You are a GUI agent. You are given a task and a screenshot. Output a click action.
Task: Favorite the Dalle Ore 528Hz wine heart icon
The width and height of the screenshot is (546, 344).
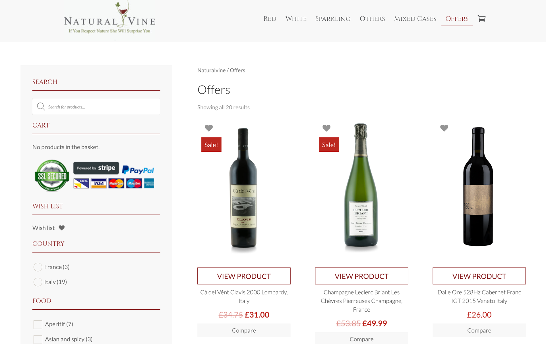[x=444, y=128]
